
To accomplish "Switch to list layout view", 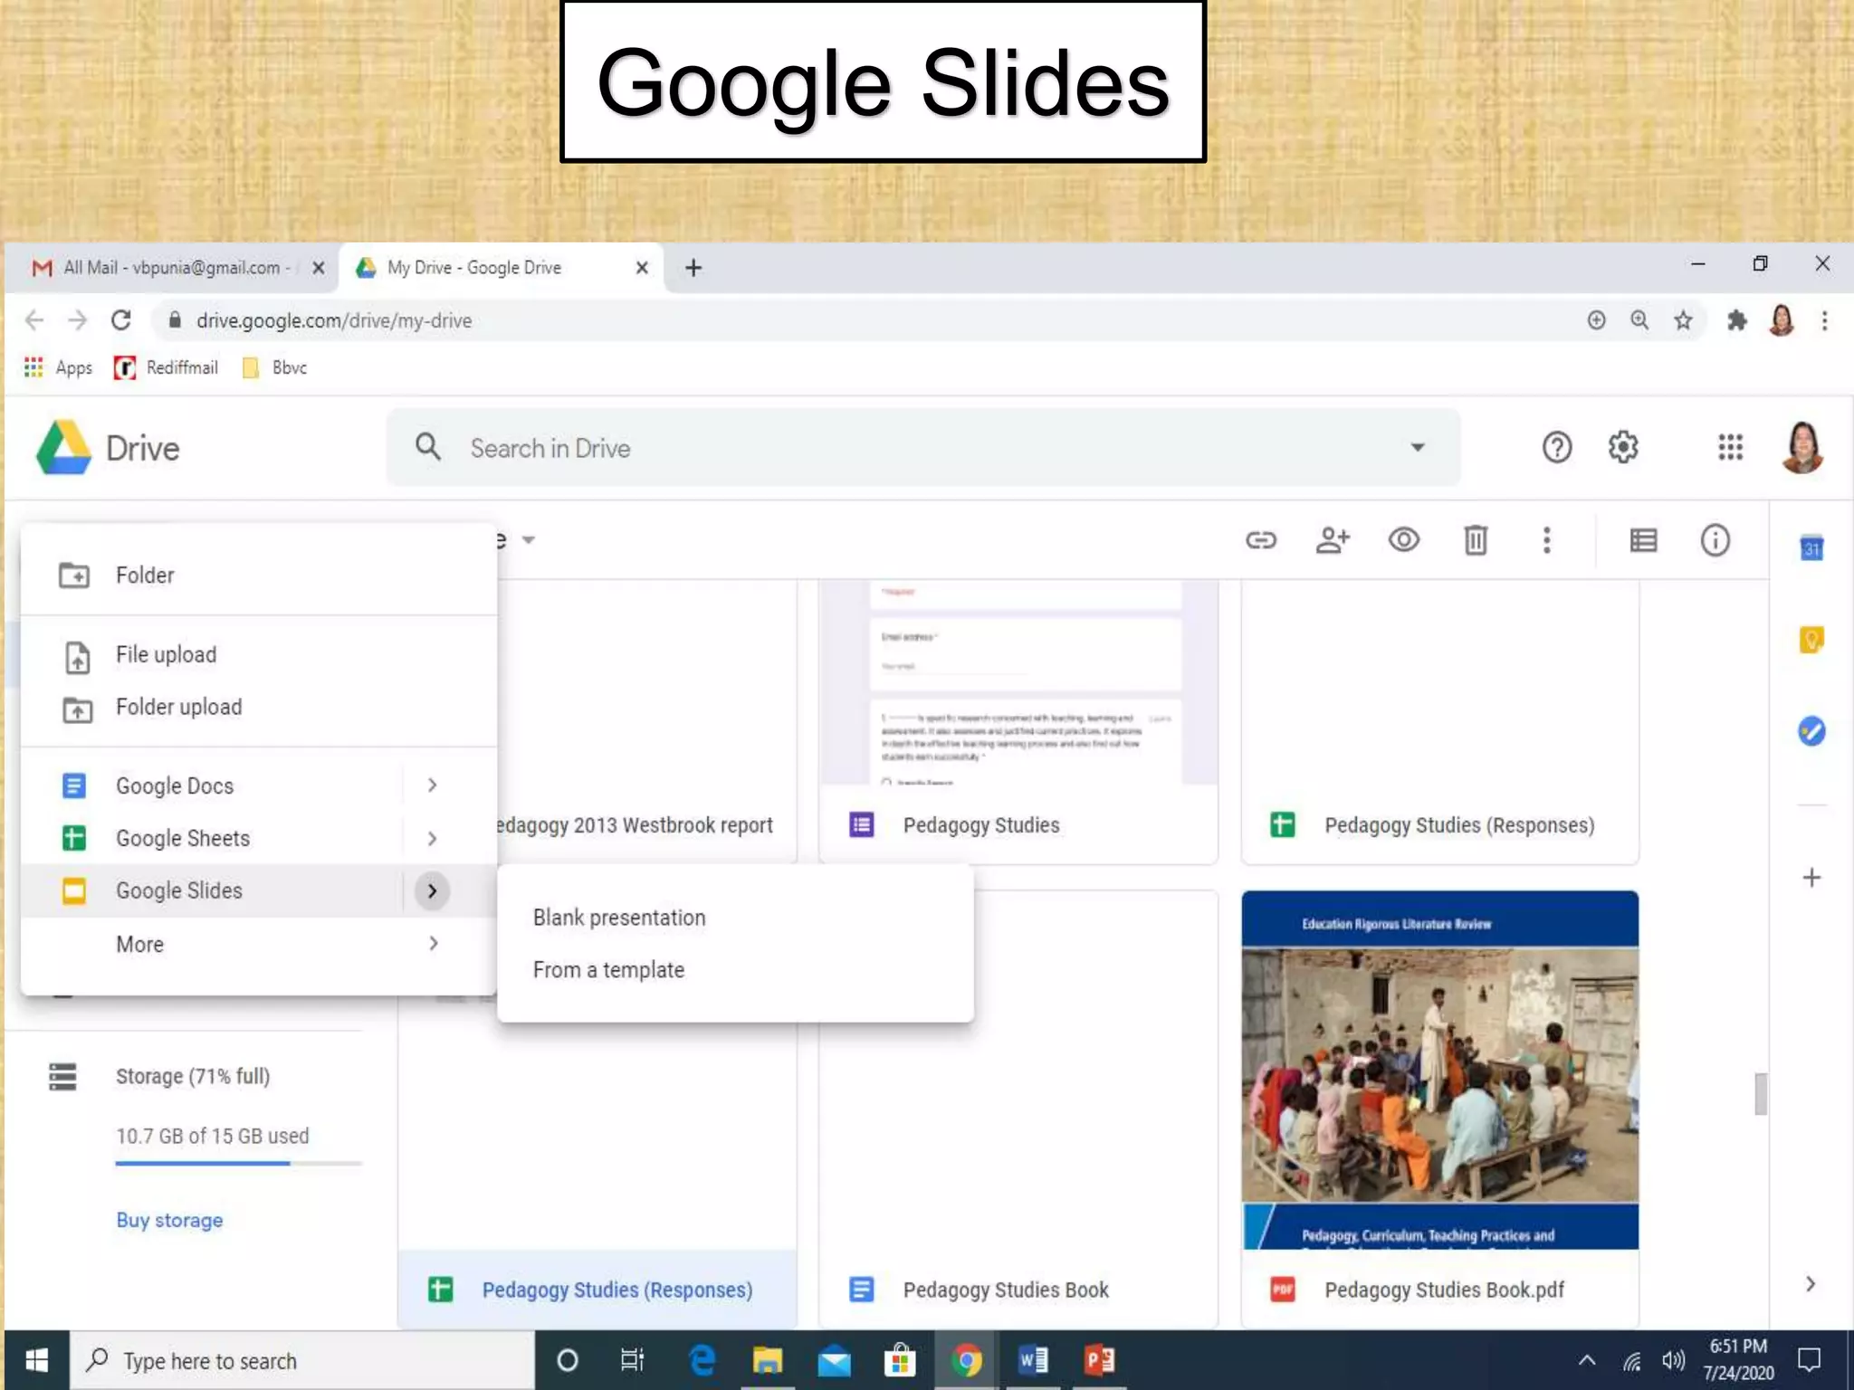I will click(1643, 540).
